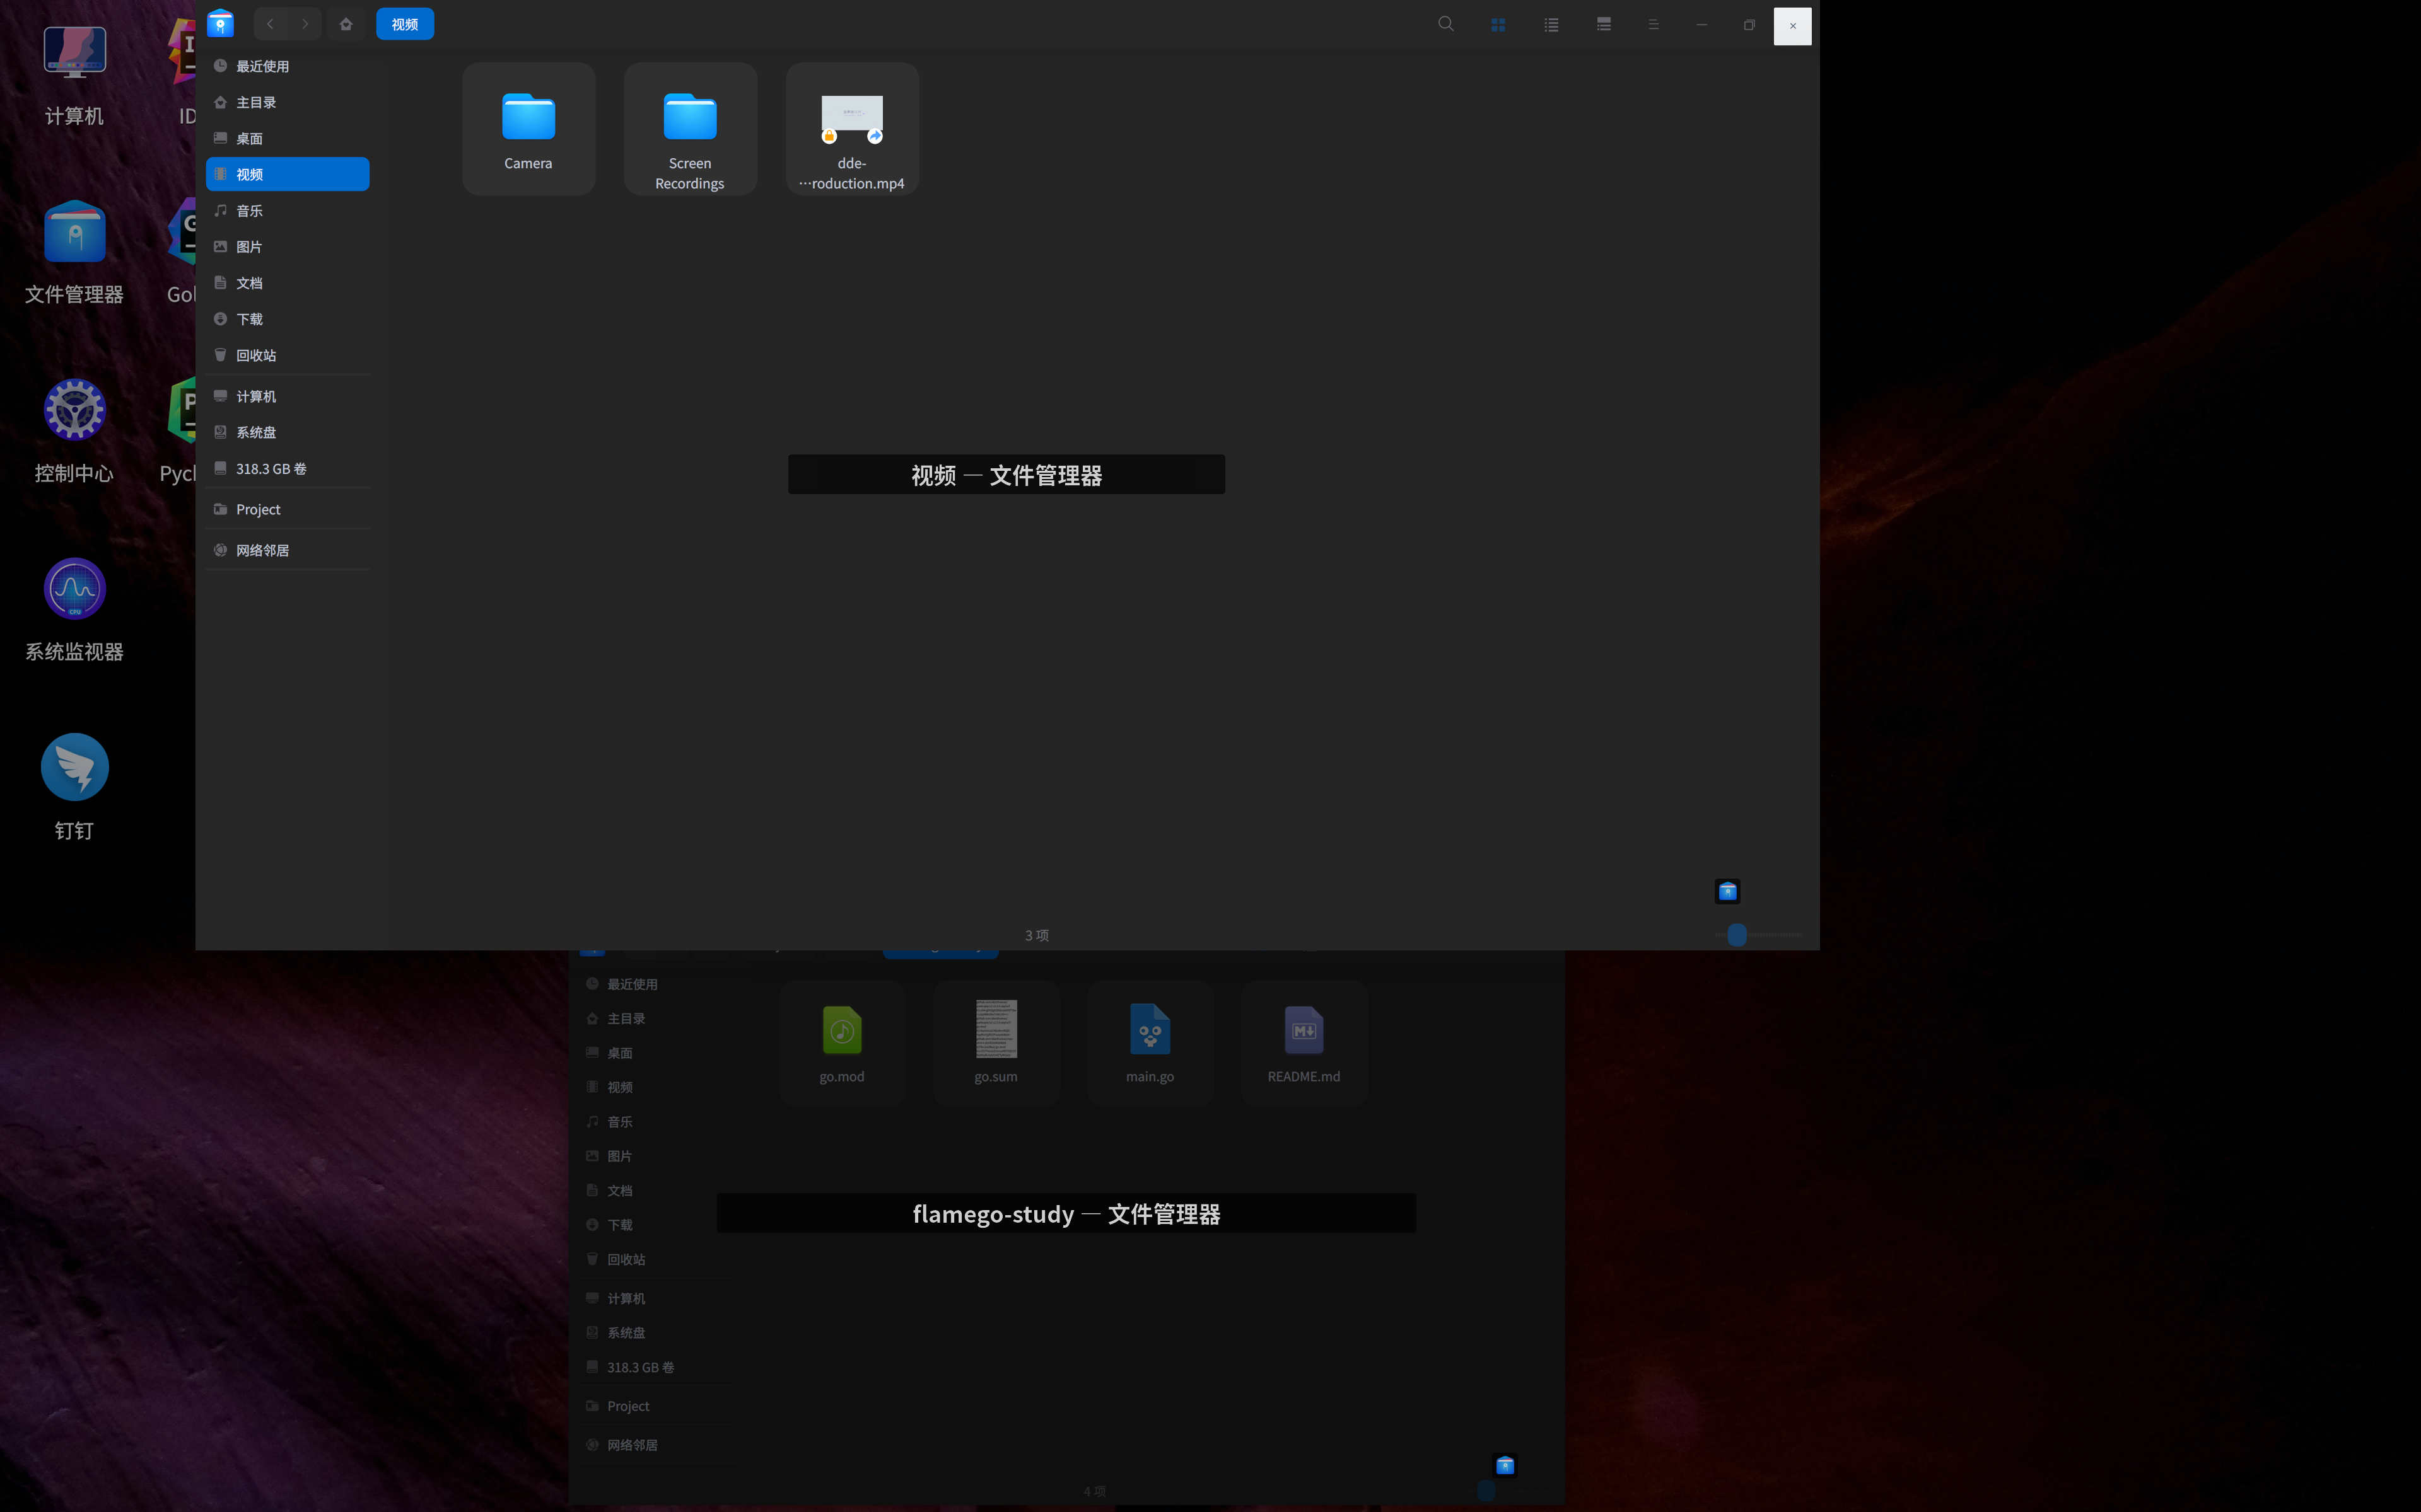The height and width of the screenshot is (1512, 2421).
Task: Open the Project bookmark in sidebar
Action: click(x=258, y=510)
